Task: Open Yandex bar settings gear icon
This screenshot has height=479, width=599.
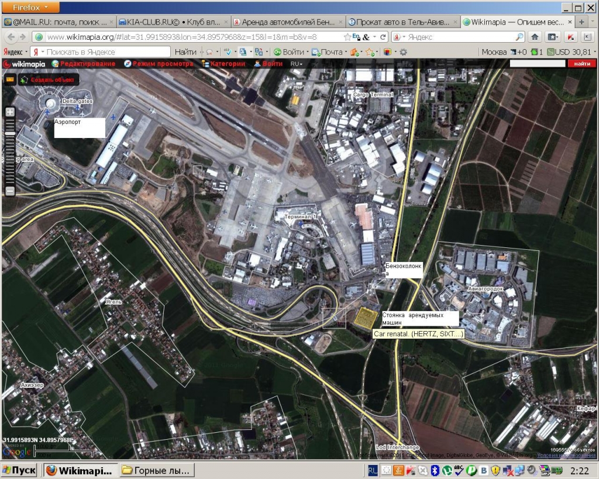Action: pyautogui.click(x=403, y=52)
